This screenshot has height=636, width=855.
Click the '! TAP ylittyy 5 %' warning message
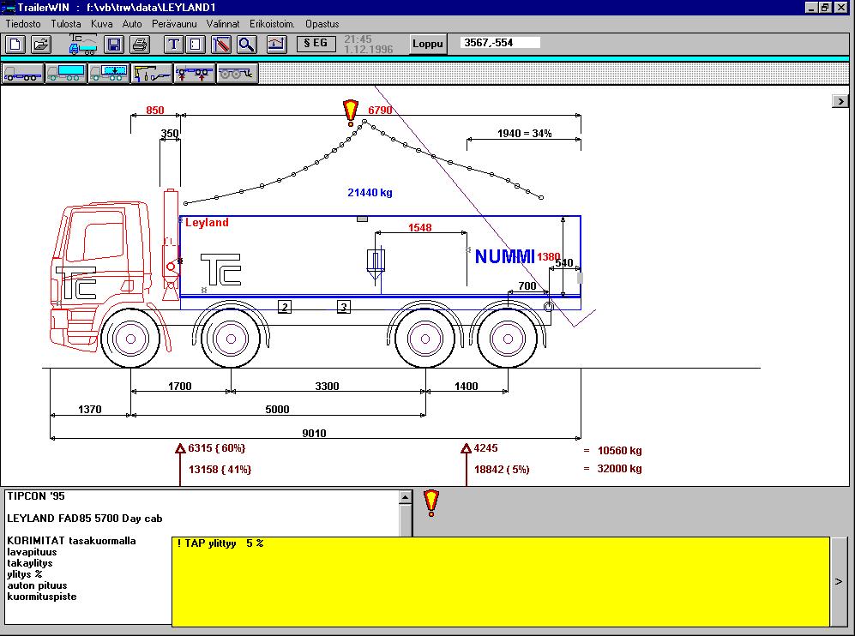point(220,543)
